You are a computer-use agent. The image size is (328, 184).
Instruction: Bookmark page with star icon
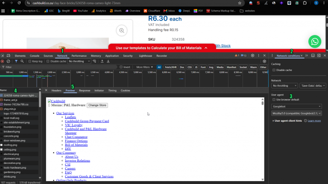(x=240, y=3)
